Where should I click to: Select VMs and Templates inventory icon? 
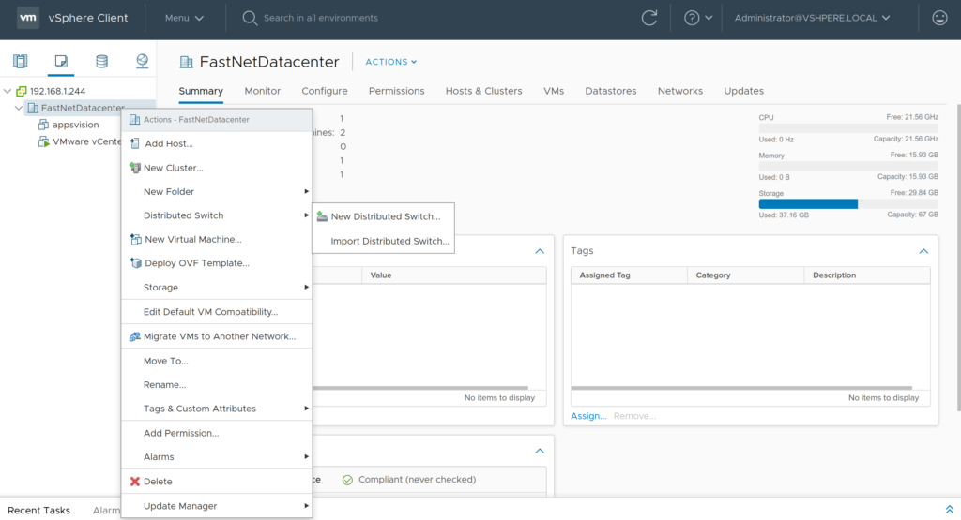tap(61, 61)
